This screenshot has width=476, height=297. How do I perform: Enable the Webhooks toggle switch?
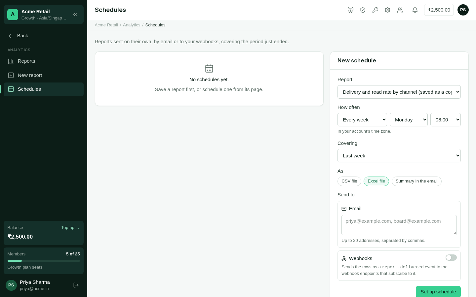click(451, 258)
